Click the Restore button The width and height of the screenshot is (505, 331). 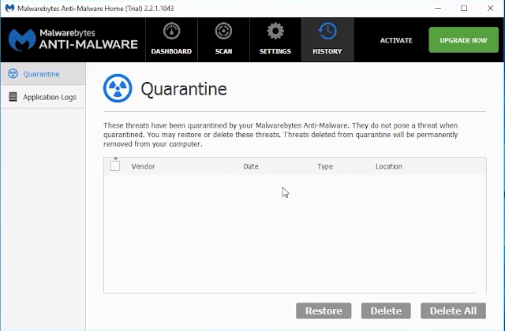tap(324, 311)
